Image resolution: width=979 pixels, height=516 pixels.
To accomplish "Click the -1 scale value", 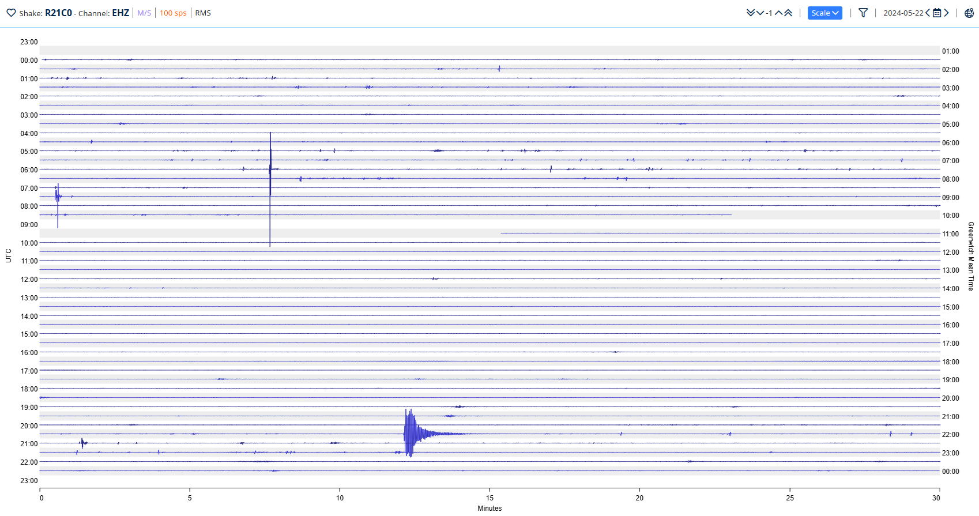I will tap(769, 13).
